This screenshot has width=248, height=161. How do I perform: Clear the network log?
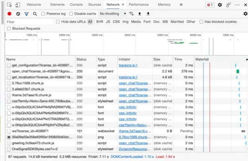point(18,14)
